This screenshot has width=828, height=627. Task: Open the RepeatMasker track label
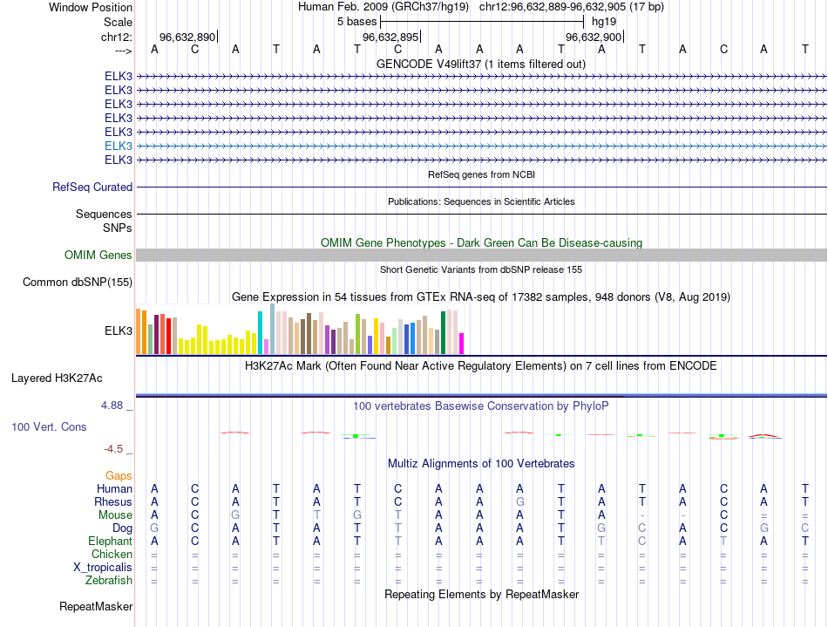[x=96, y=606]
